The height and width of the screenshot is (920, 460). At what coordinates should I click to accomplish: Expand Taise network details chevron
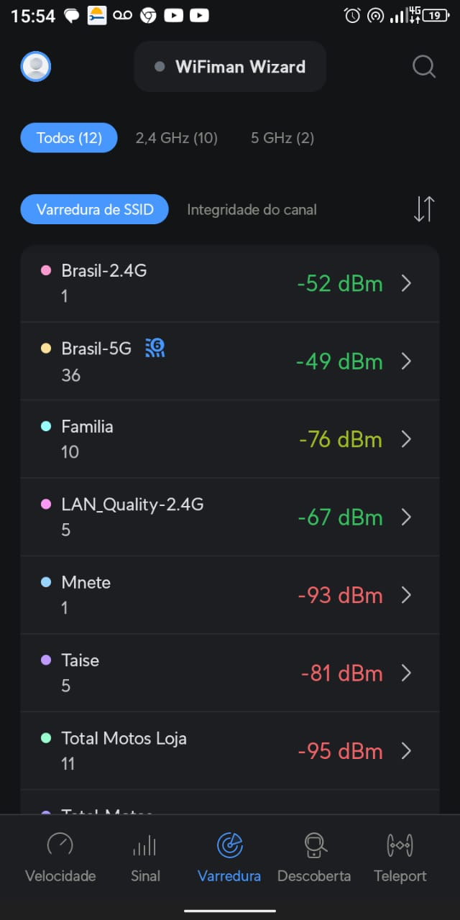(x=406, y=673)
